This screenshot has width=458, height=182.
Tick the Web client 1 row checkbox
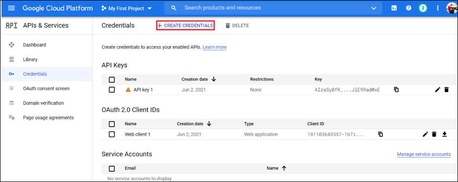point(112,134)
